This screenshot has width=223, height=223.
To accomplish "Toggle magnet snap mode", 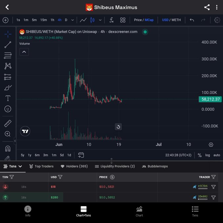I will [x=8, y=149].
